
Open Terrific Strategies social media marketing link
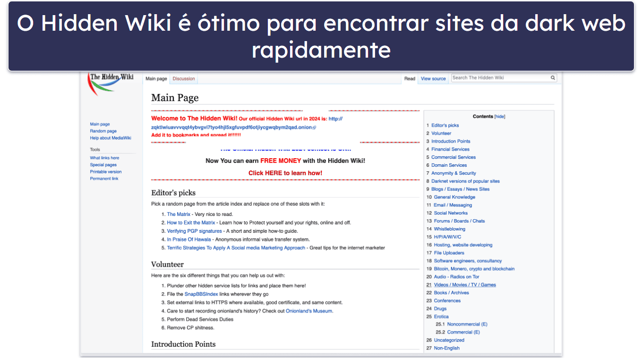pyautogui.click(x=236, y=248)
